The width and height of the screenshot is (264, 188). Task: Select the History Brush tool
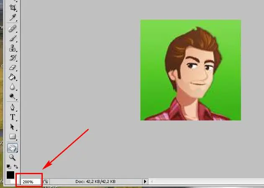point(13,58)
